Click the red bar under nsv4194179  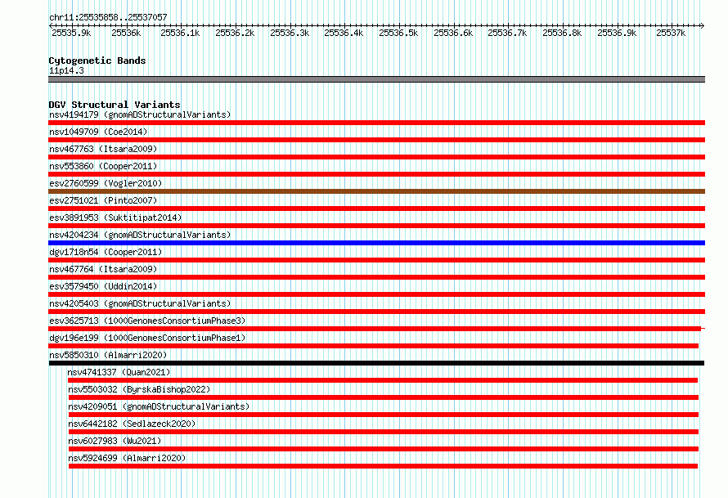click(376, 123)
